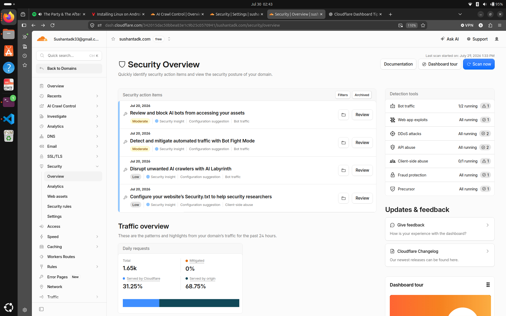View Archived action items
506x316 pixels.
click(362, 95)
